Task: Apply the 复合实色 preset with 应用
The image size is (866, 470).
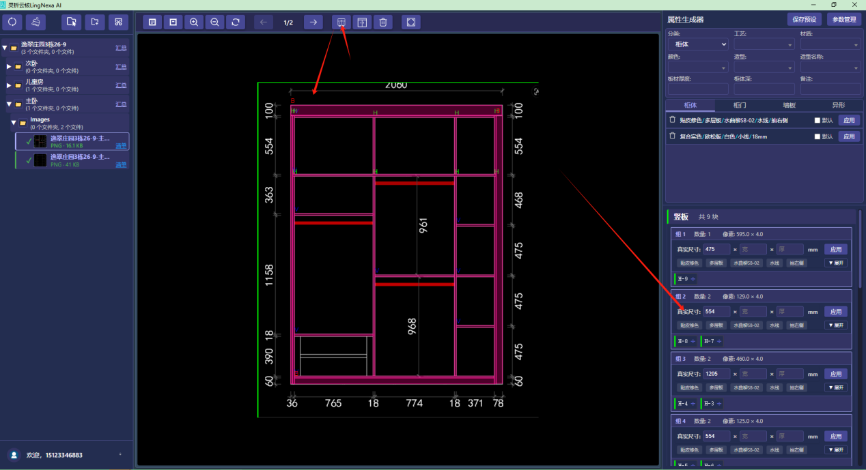Action: pyautogui.click(x=849, y=136)
